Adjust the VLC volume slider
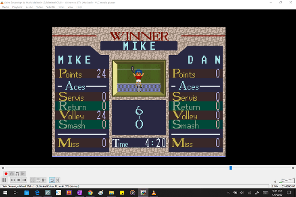The height and width of the screenshot is (197, 296). click(287, 181)
